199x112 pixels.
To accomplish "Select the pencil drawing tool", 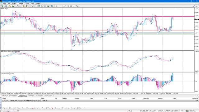I will (65, 6).
